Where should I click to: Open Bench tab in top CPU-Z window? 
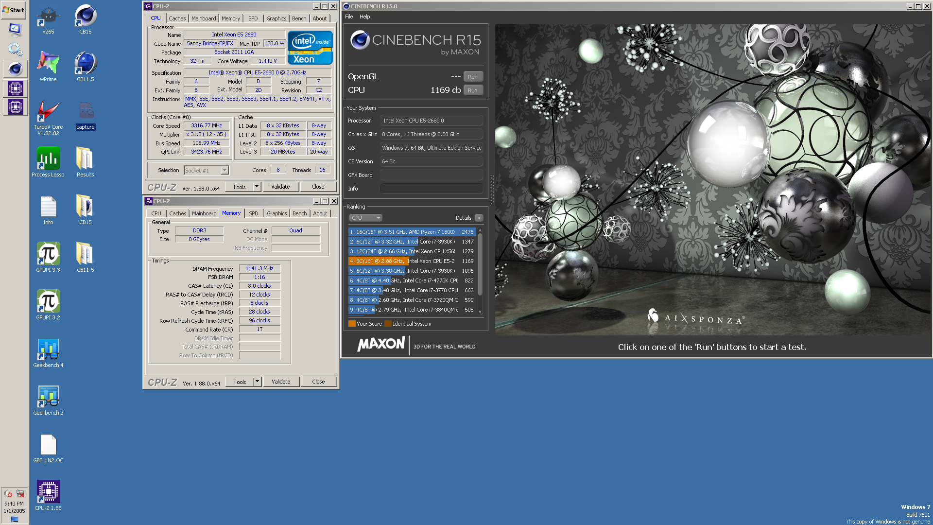(299, 18)
